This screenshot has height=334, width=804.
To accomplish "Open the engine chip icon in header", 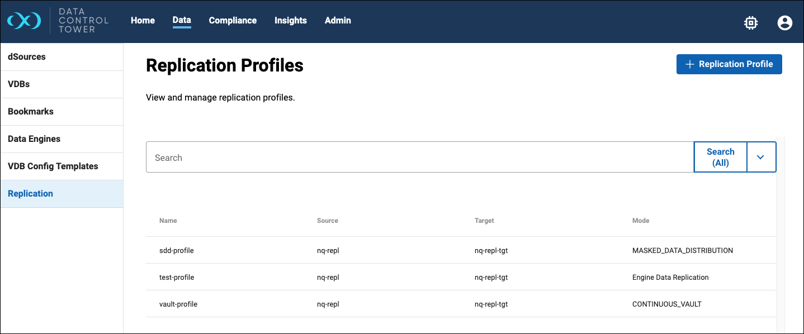I will point(750,22).
